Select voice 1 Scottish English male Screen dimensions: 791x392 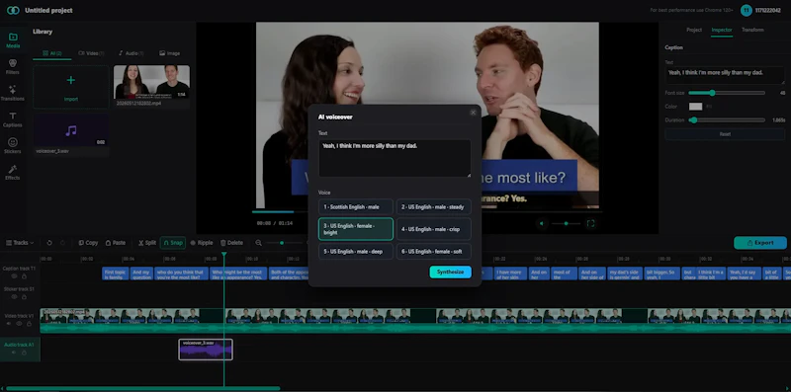356,207
